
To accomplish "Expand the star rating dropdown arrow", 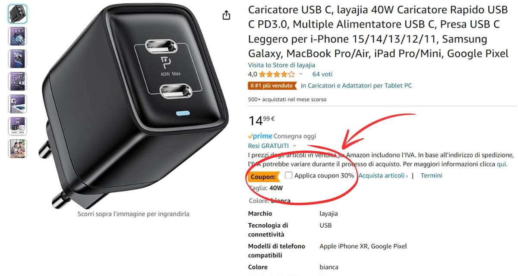I will point(301,74).
